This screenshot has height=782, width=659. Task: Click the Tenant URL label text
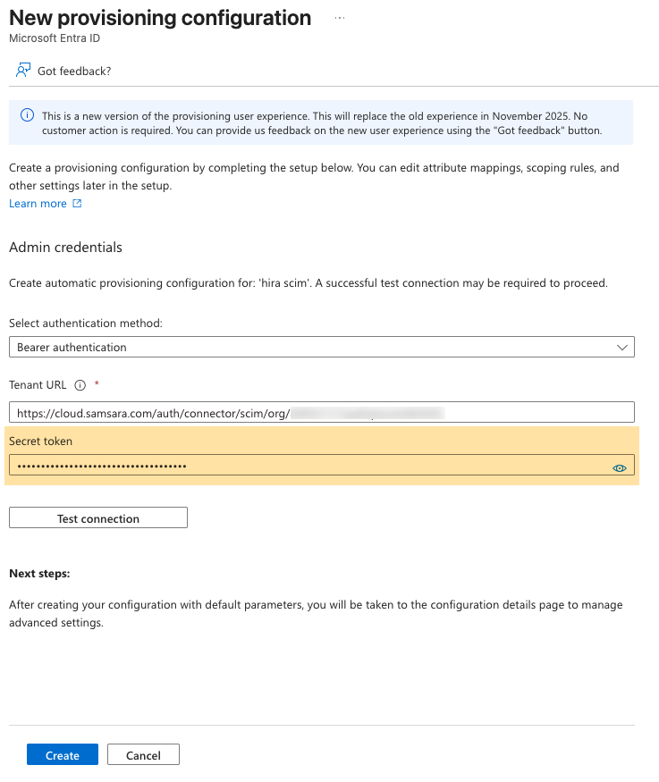38,386
